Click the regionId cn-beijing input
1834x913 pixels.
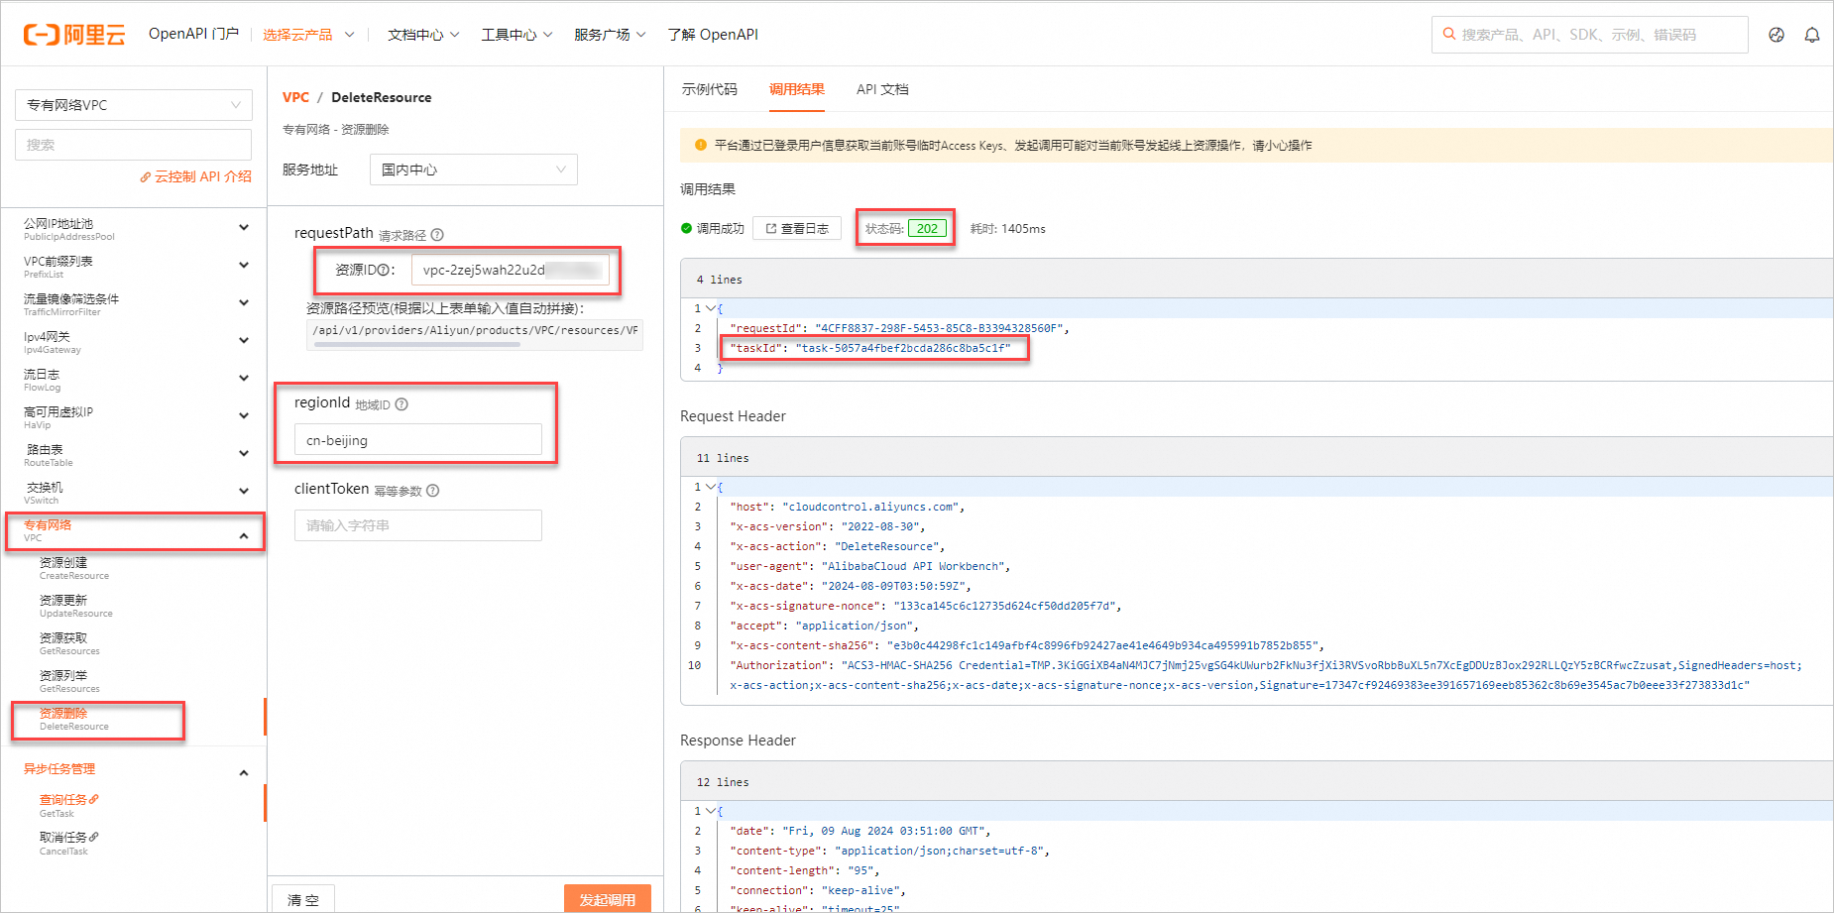tap(418, 440)
